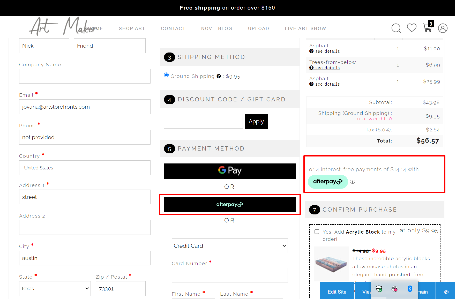Hide the admin bar with eye icon

(x=446, y=292)
